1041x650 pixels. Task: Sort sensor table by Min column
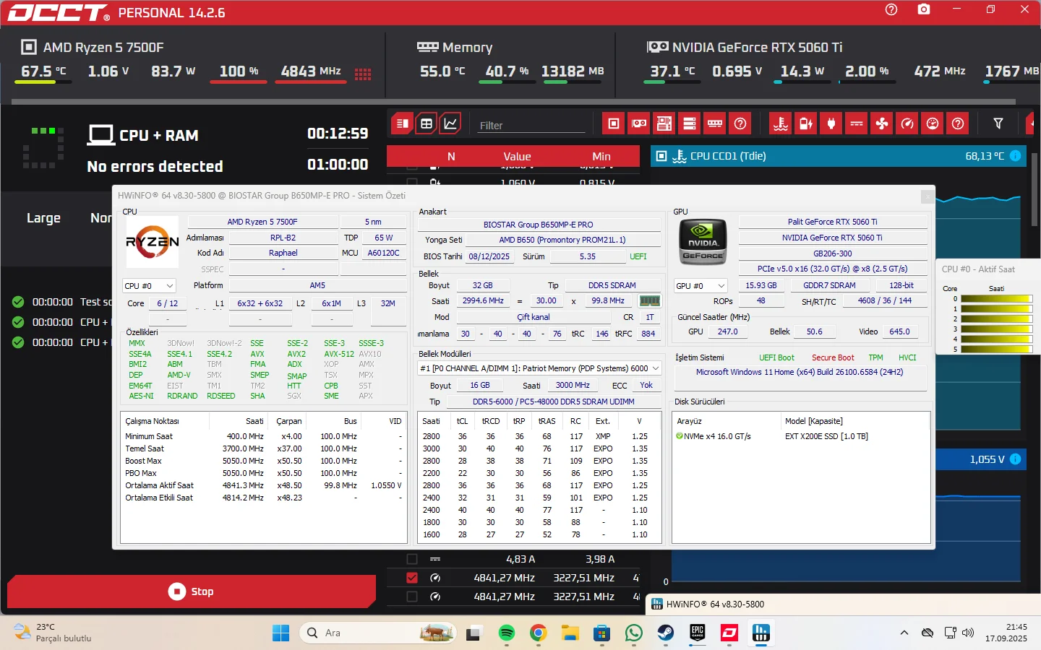pyautogui.click(x=601, y=157)
